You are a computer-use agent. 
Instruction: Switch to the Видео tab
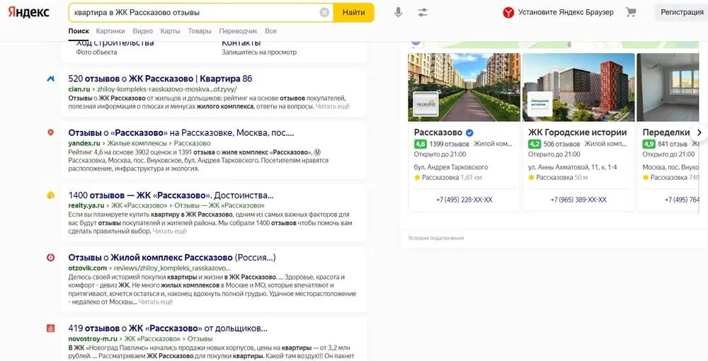coord(143,31)
